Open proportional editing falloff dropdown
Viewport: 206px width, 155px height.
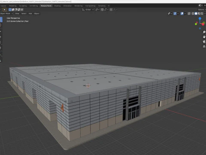(x=115, y=9)
